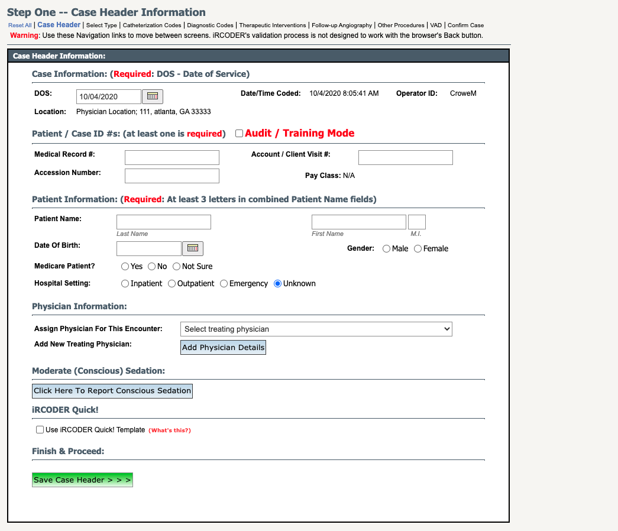The width and height of the screenshot is (618, 531).
Task: Navigate to Other Procedures
Action: [401, 25]
